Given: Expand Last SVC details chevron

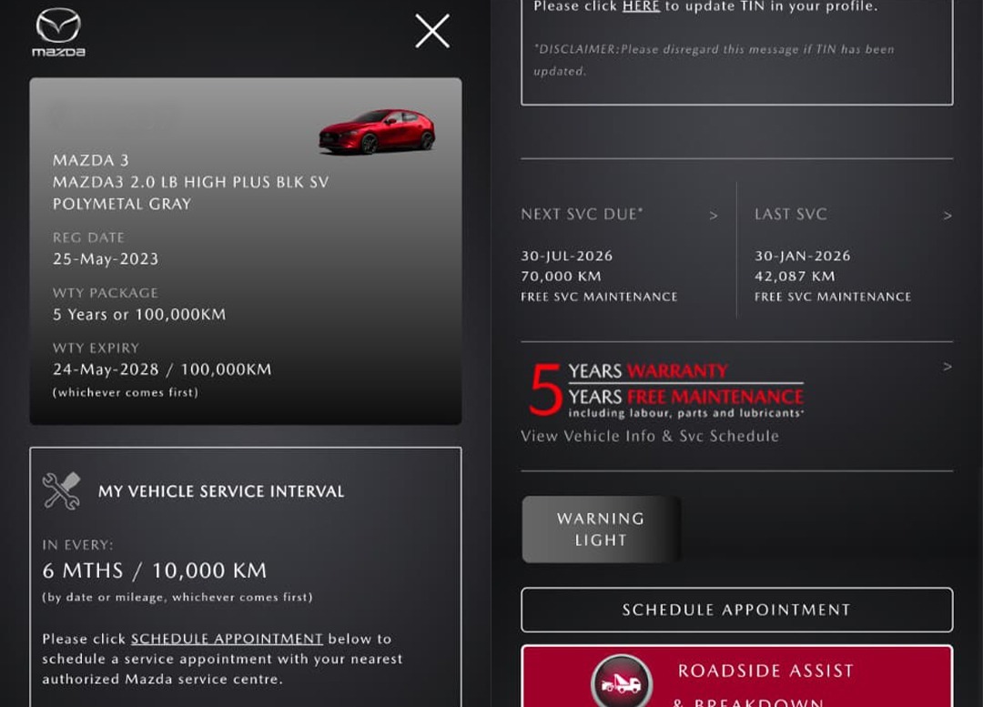Looking at the screenshot, I should tap(948, 215).
